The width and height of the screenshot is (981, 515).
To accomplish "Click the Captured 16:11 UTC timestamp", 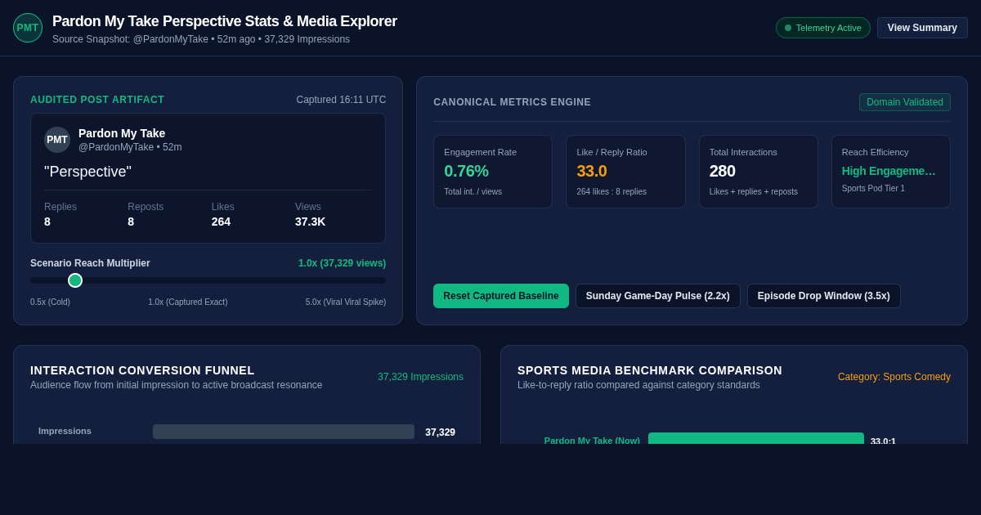I will 341,100.
